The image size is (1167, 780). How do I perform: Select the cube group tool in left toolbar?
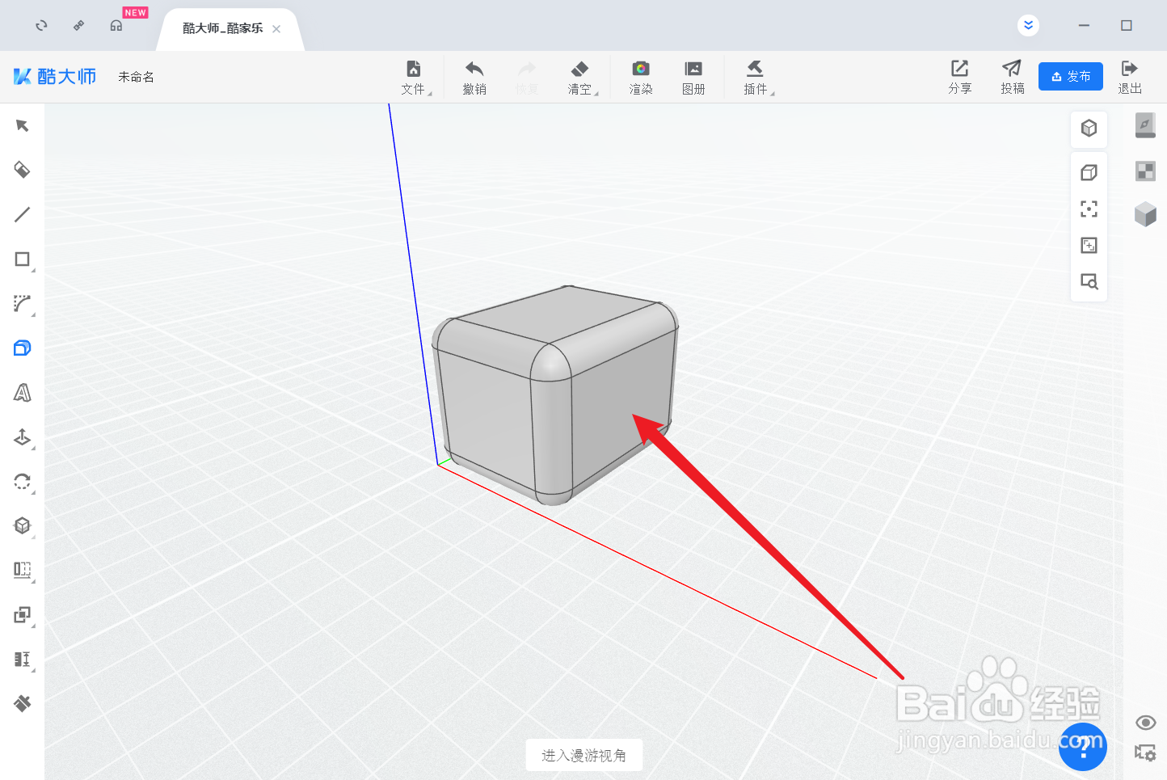pyautogui.click(x=22, y=525)
